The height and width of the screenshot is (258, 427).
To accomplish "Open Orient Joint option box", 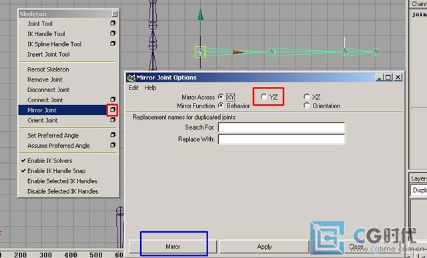I will 113,120.
